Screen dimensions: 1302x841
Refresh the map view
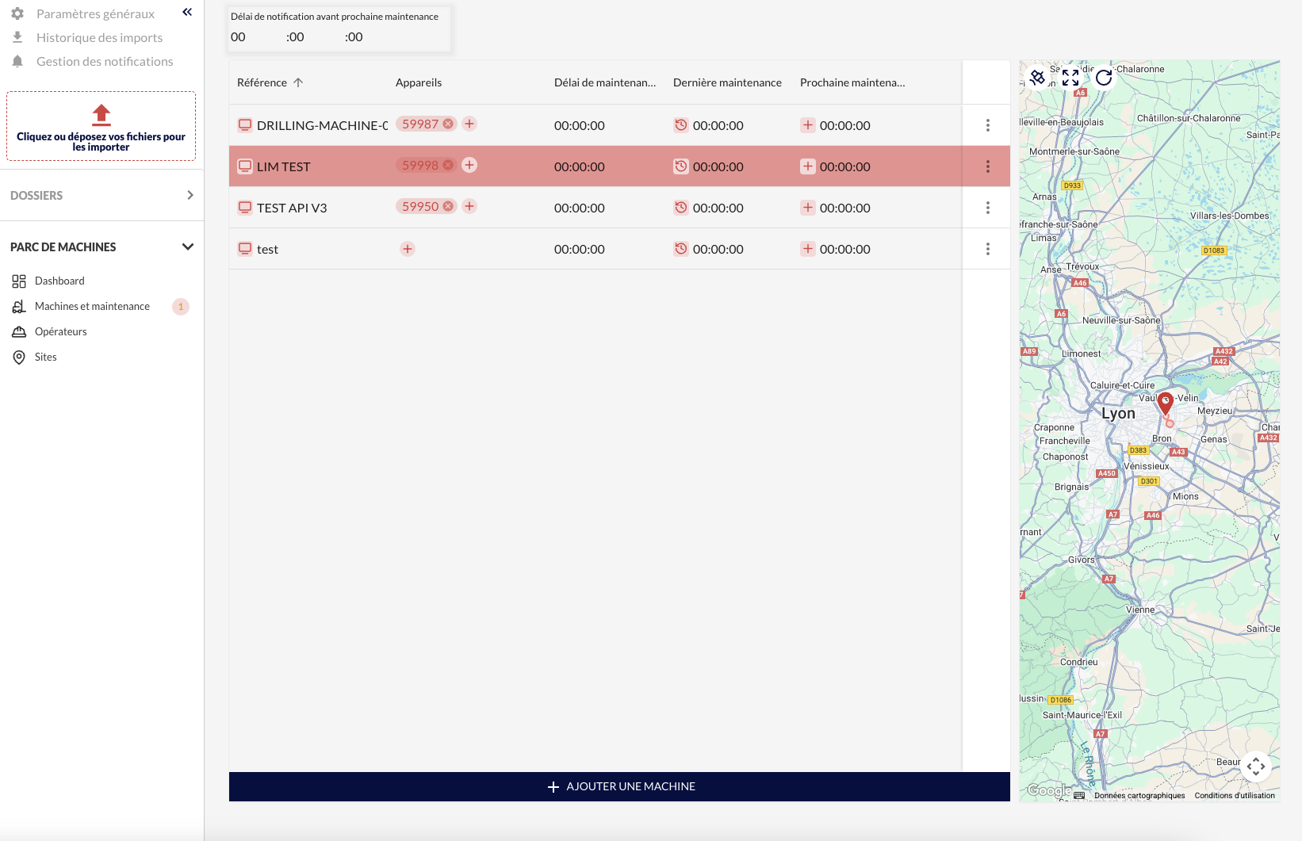click(x=1104, y=77)
